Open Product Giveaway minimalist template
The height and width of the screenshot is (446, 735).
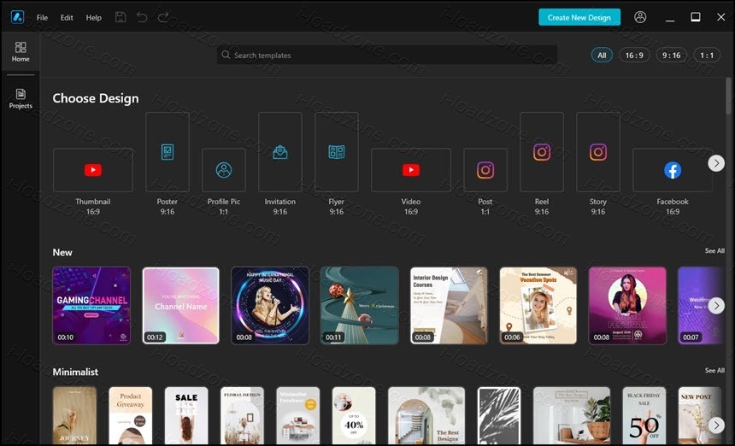tap(130, 415)
